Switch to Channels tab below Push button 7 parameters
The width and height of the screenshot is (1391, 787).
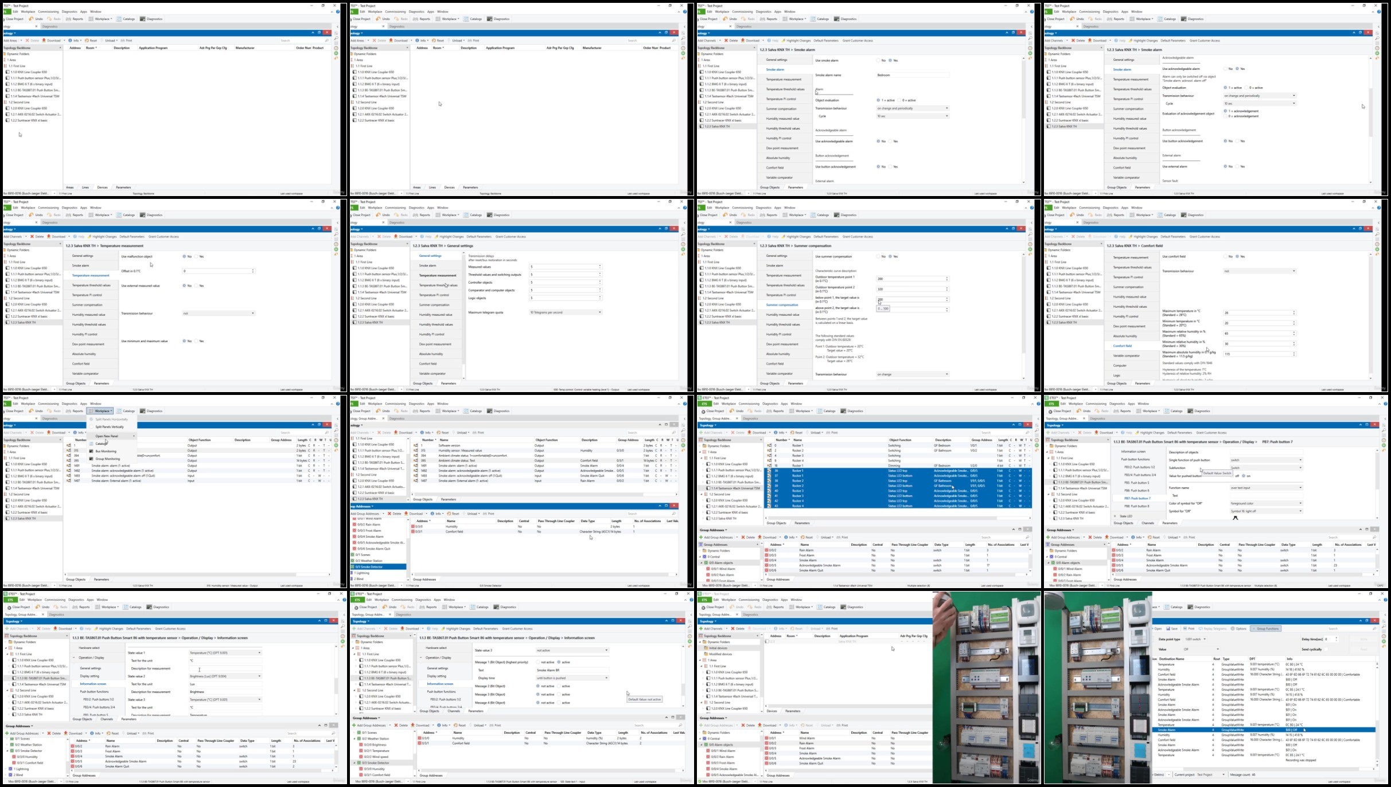(1148, 523)
